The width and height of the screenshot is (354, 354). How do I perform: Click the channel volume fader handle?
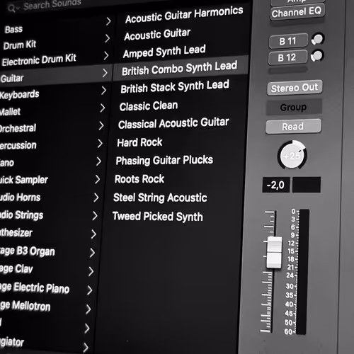pos(274,252)
